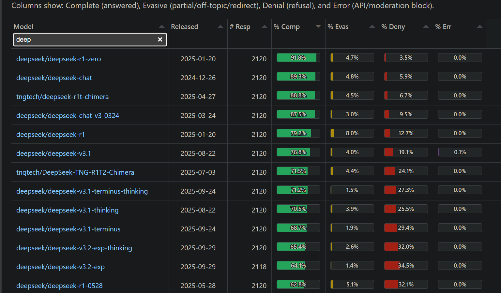Screen dimensions: 501x293
Task: Open the deepseek/deepseek-v3.2-exp link
Action: 61,267
